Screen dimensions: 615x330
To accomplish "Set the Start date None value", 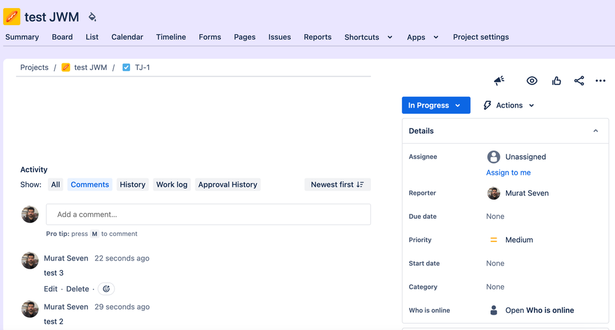I will 495,263.
